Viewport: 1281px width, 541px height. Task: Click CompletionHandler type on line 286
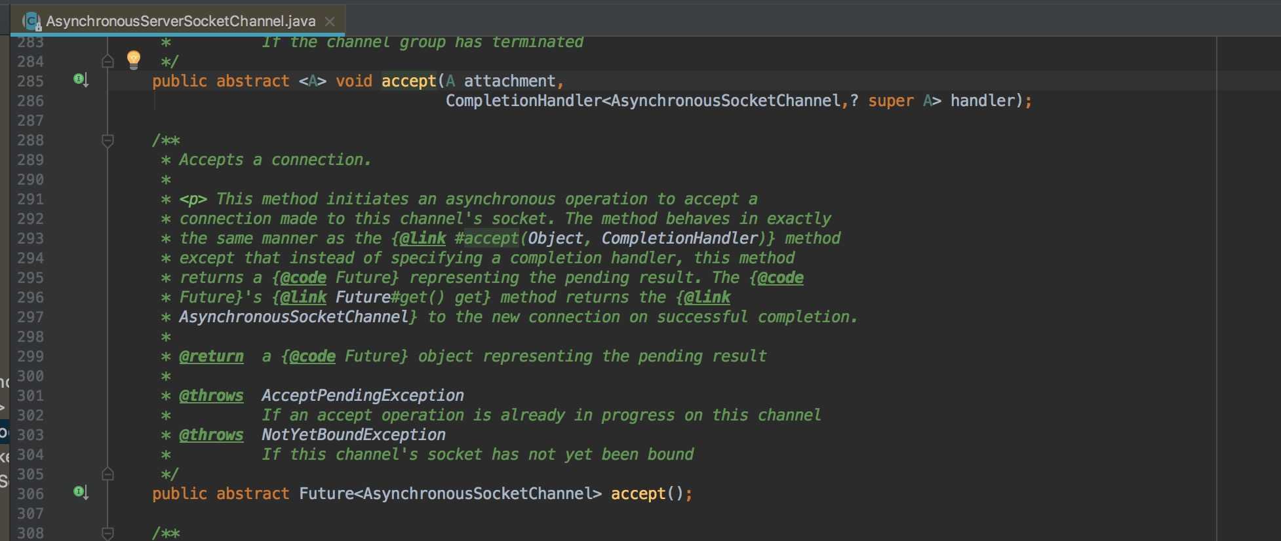tap(524, 101)
